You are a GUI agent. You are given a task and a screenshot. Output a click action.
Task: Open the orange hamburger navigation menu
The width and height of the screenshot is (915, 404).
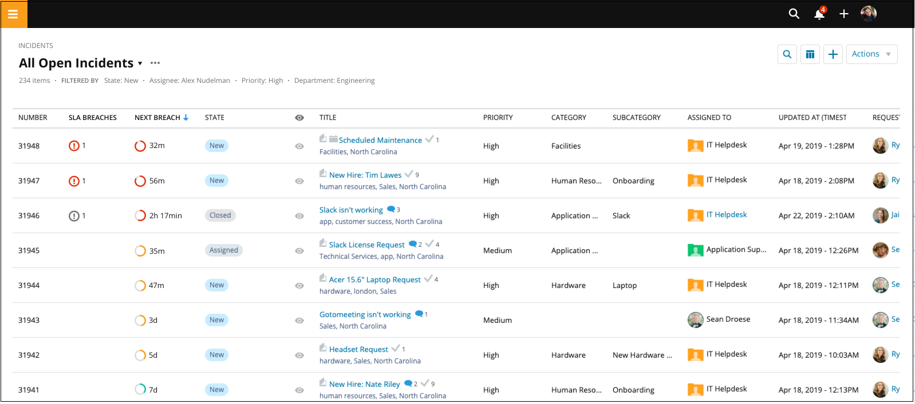[x=13, y=14]
